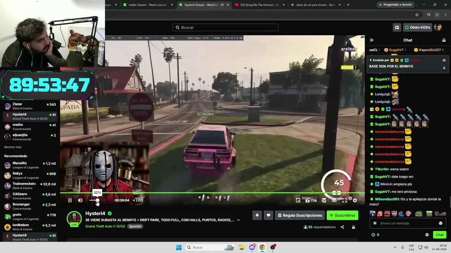Hide the pinned message with eye icon
451x253 pixels.
[444, 60]
